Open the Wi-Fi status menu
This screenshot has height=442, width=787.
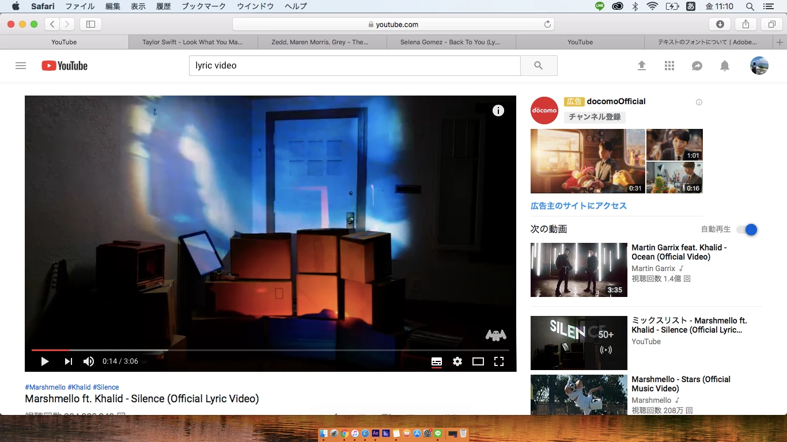pyautogui.click(x=652, y=6)
